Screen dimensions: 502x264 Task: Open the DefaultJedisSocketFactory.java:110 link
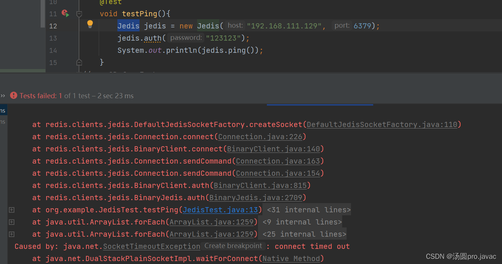coord(382,124)
